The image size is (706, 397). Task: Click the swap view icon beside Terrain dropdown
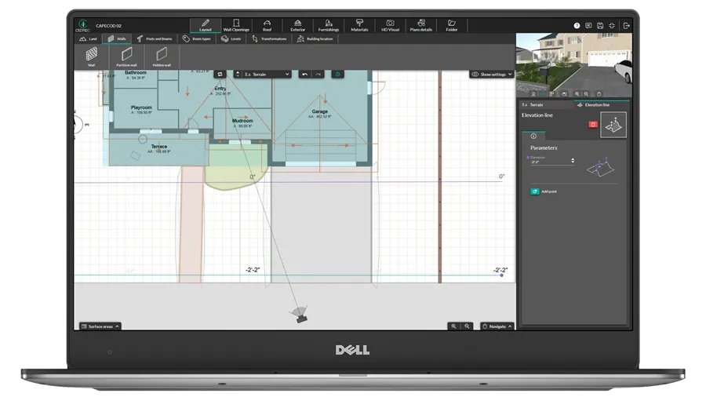(220, 75)
